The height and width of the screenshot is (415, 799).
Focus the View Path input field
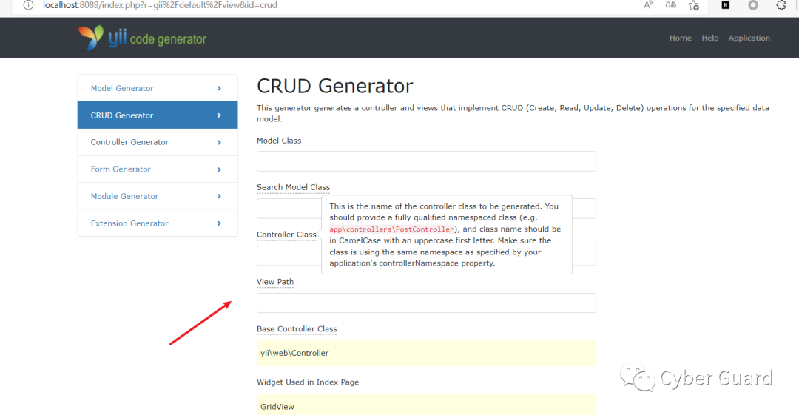427,303
